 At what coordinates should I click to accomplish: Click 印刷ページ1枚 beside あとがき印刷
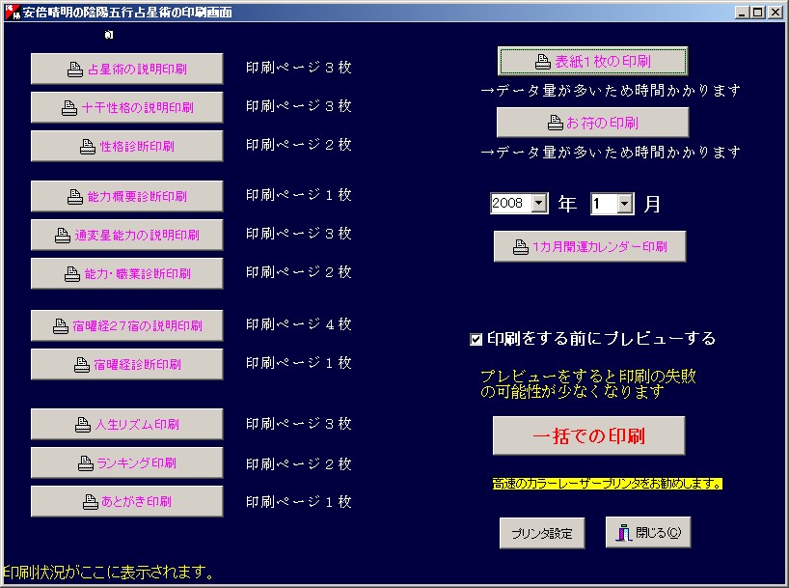pyautogui.click(x=298, y=502)
